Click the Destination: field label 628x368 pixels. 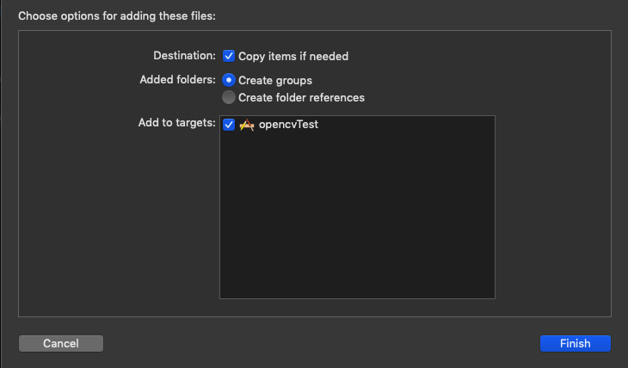(184, 55)
